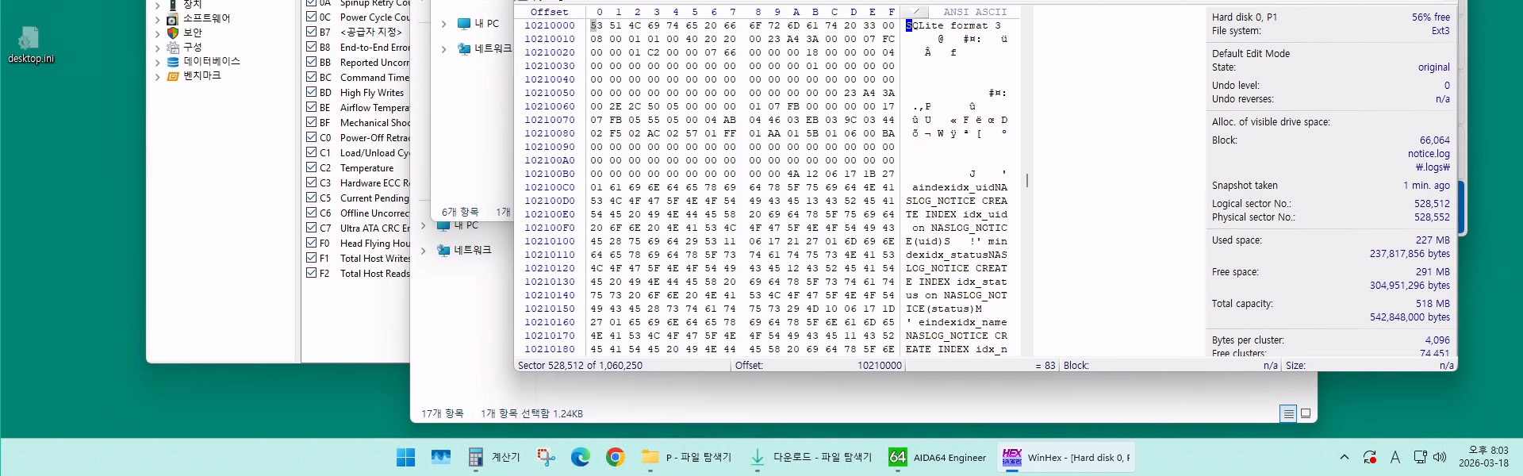Viewport: 1523px width, 476px height.
Task: Switch to the WinHex taskbar button
Action: tap(1065, 457)
